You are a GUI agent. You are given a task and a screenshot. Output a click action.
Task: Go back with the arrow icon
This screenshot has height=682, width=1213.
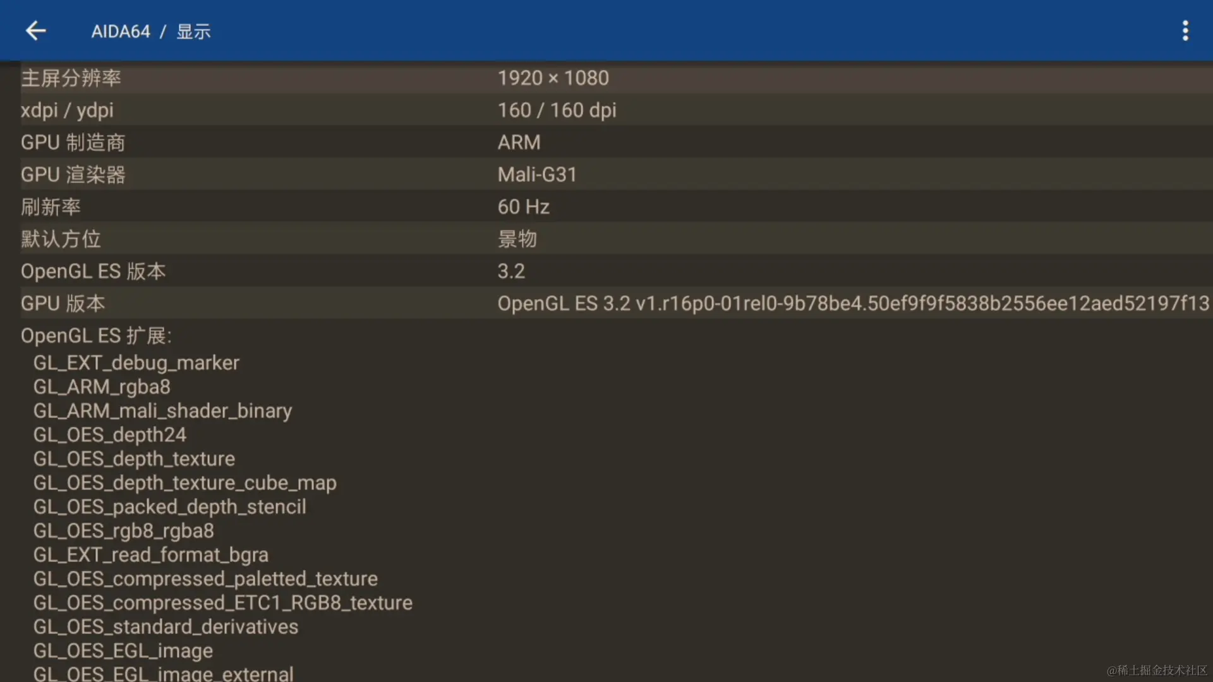[36, 30]
